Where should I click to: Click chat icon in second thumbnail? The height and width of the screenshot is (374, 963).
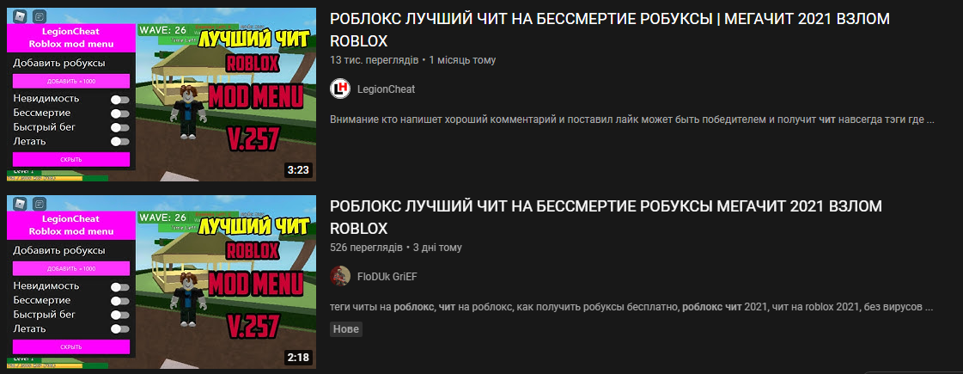[40, 202]
